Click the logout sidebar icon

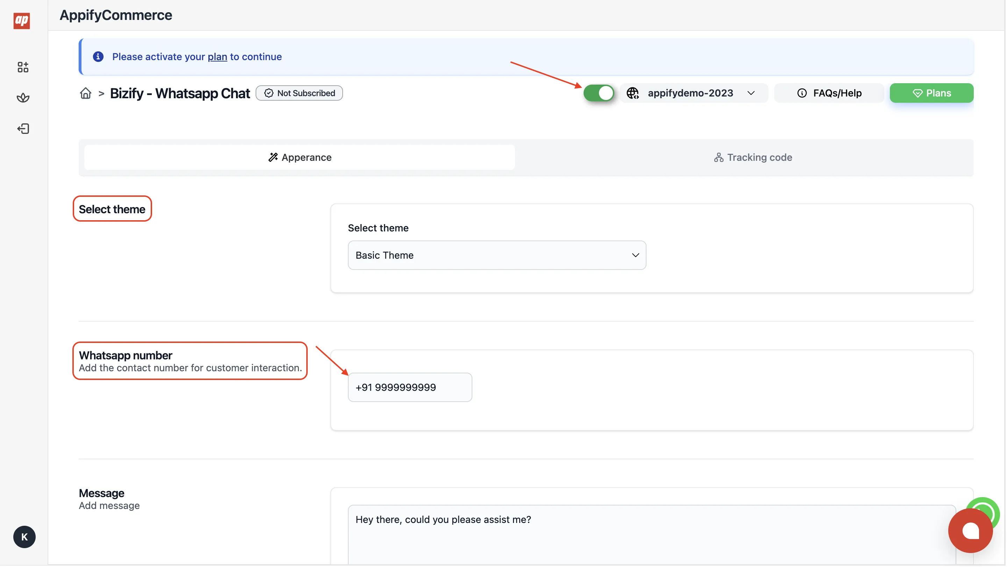pyautogui.click(x=23, y=129)
